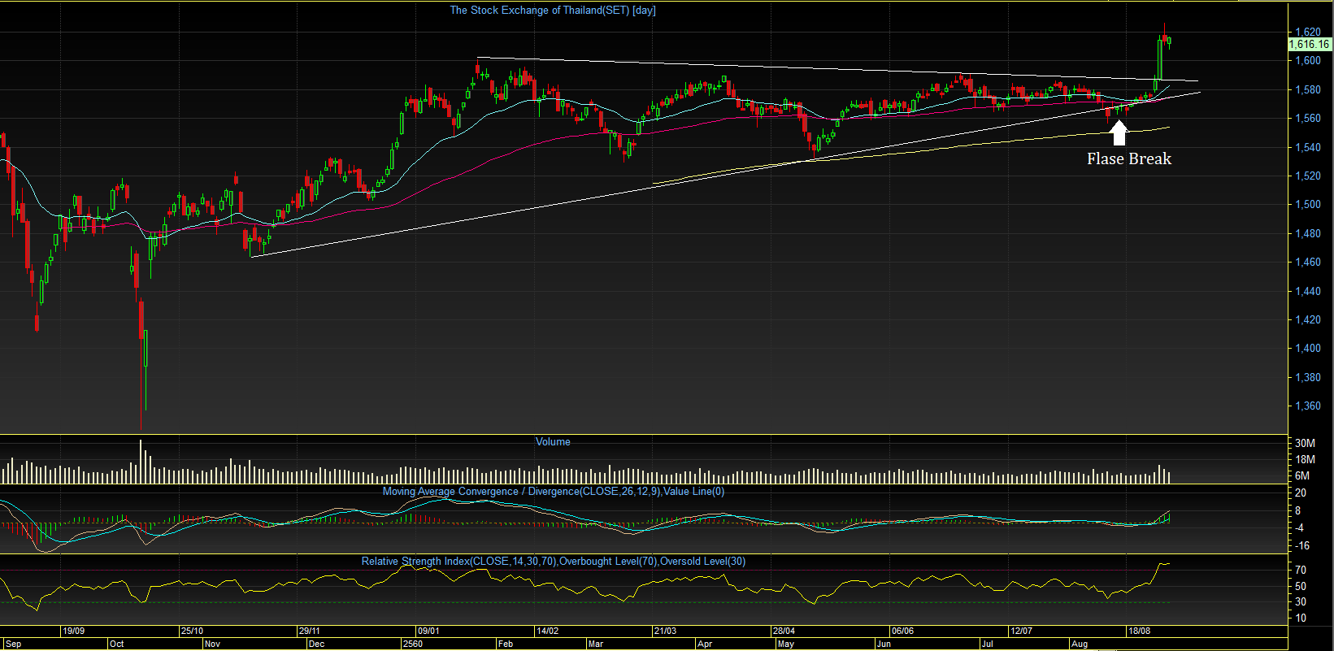Click the 6M volume axis value

click(x=1301, y=475)
